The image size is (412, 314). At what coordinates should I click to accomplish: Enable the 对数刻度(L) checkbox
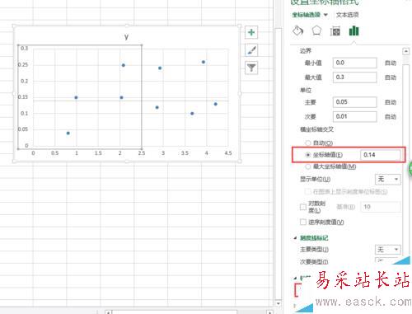303,207
